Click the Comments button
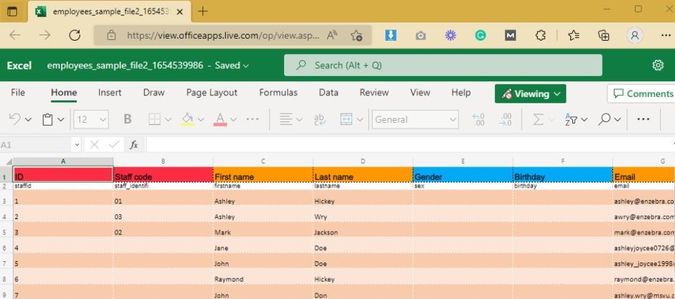The image size is (675, 299). [x=641, y=93]
